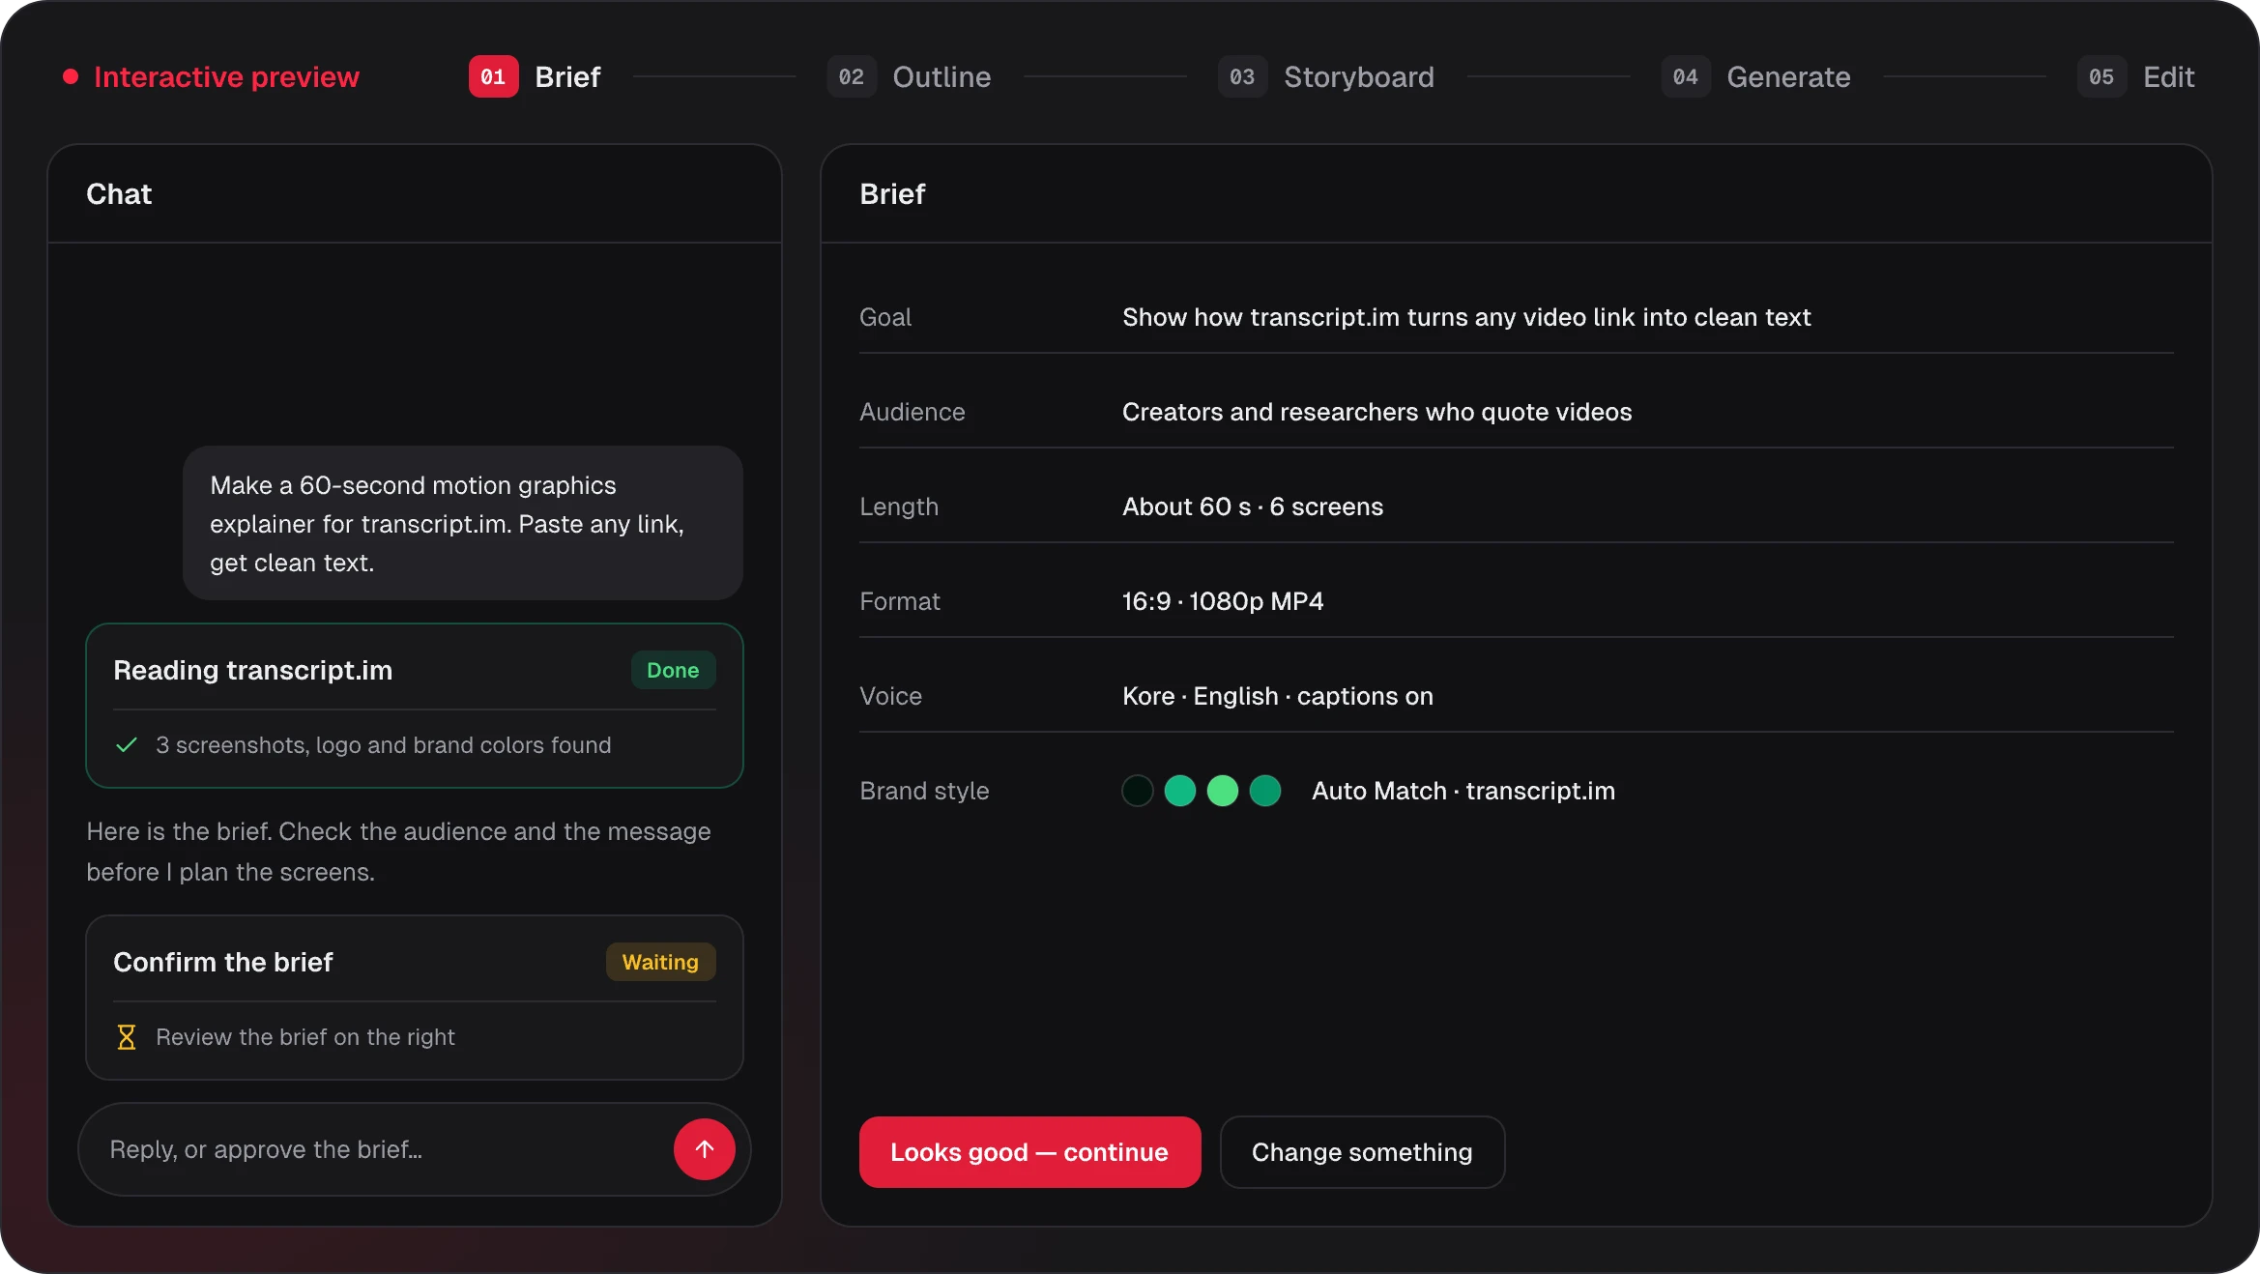Click the Done status badge
The width and height of the screenshot is (2260, 1274).
[673, 670]
